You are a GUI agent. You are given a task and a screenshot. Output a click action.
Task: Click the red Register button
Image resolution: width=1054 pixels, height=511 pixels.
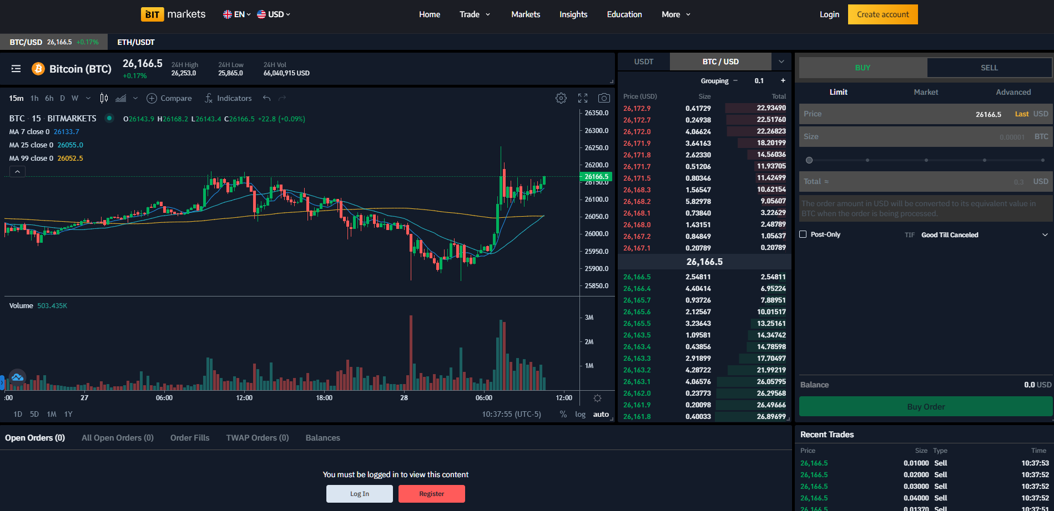[431, 494]
